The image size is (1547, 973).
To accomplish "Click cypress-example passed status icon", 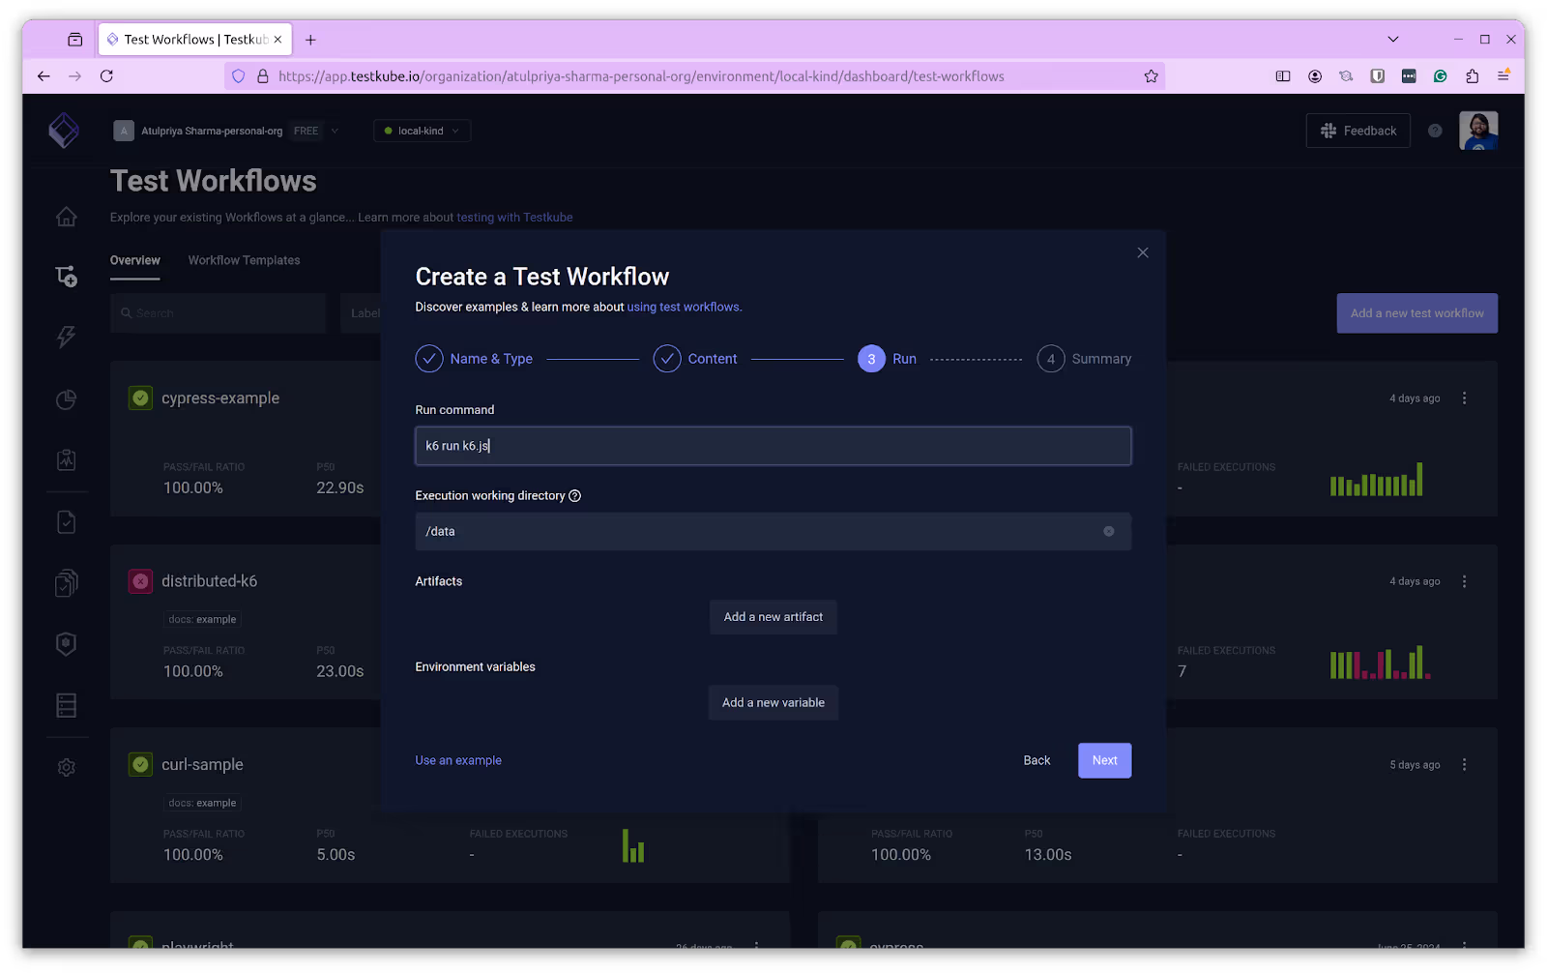I will coord(141,398).
